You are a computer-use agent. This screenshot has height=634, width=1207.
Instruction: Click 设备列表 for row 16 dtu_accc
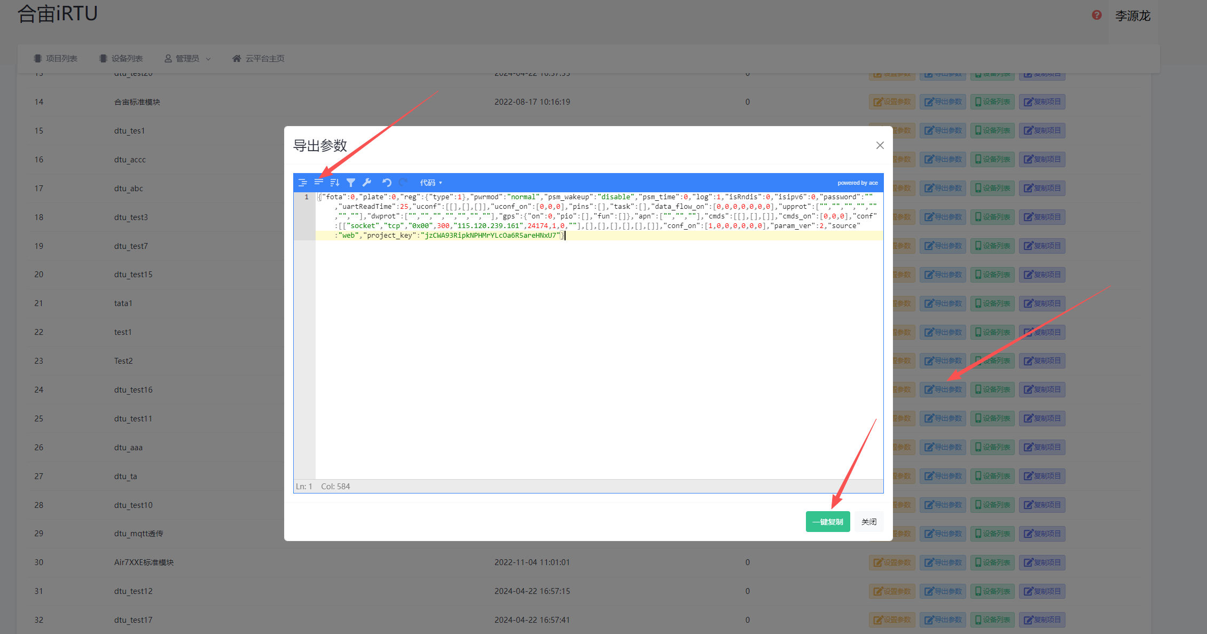(x=992, y=160)
